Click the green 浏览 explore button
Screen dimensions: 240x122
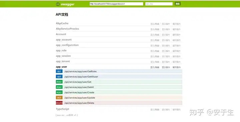tap(178, 4)
